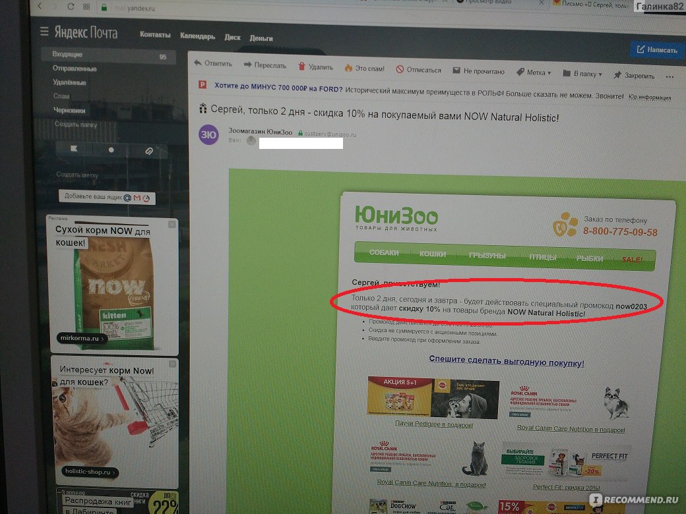Forward the email using Переслать
Image resolution: width=686 pixels, height=514 pixels.
265,65
